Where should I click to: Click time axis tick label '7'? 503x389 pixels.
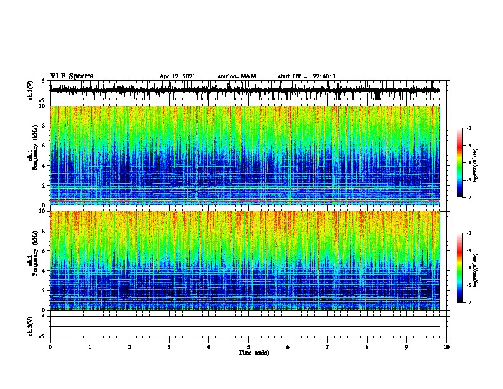(328, 347)
